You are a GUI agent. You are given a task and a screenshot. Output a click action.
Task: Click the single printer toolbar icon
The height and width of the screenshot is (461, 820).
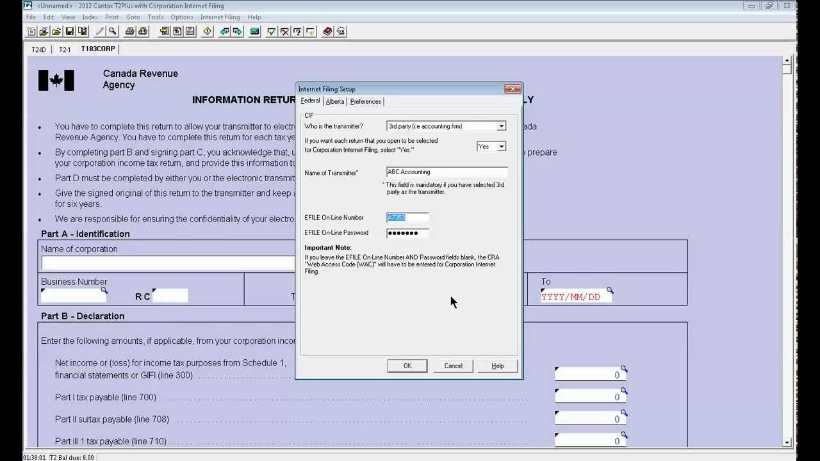[130, 31]
